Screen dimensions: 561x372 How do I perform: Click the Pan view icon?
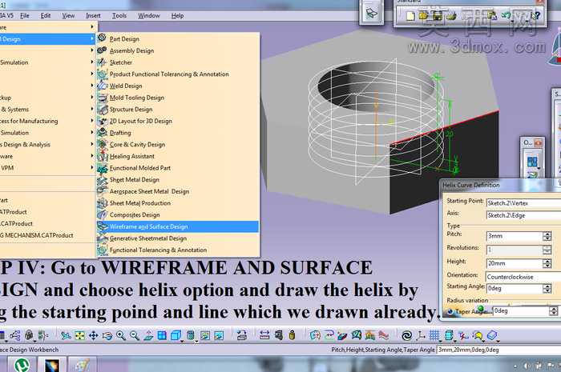point(94,335)
